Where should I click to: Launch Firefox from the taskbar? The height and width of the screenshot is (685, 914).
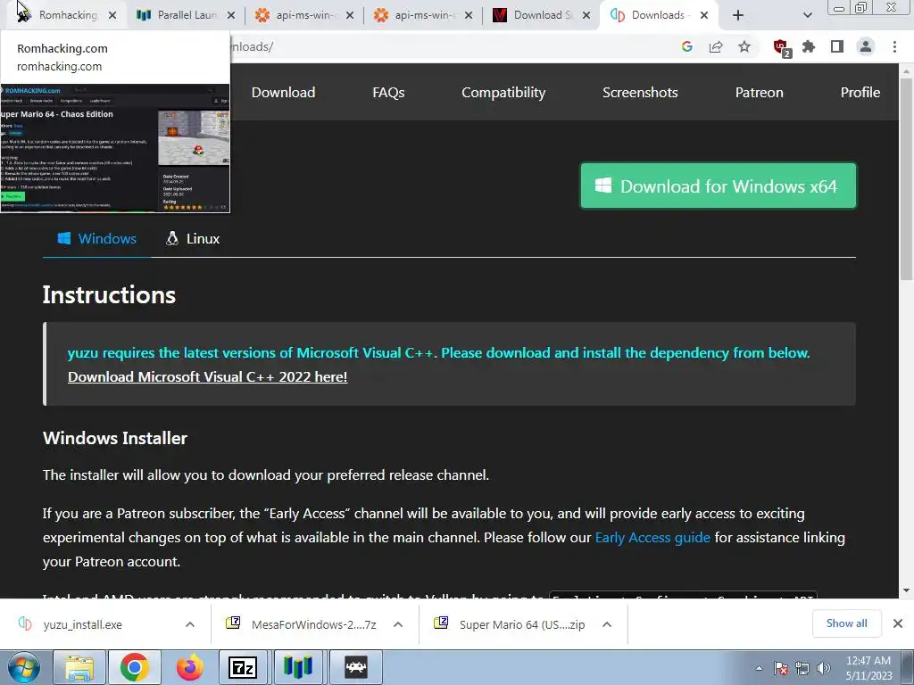click(189, 667)
